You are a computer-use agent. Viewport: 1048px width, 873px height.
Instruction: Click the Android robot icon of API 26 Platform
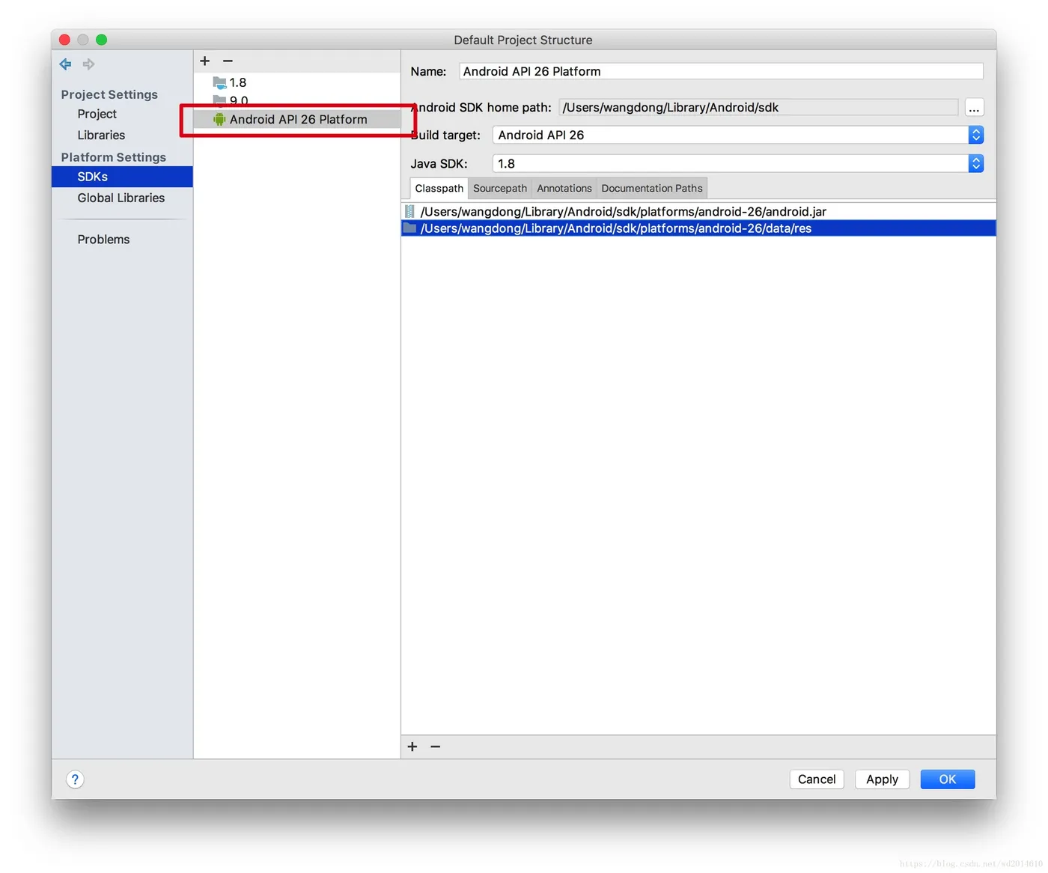tap(219, 119)
